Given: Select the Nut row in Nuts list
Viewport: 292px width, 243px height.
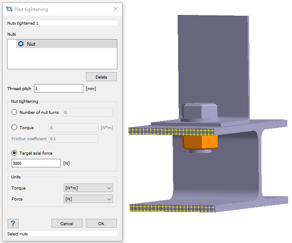Looking at the screenshot, I should tap(66, 44).
